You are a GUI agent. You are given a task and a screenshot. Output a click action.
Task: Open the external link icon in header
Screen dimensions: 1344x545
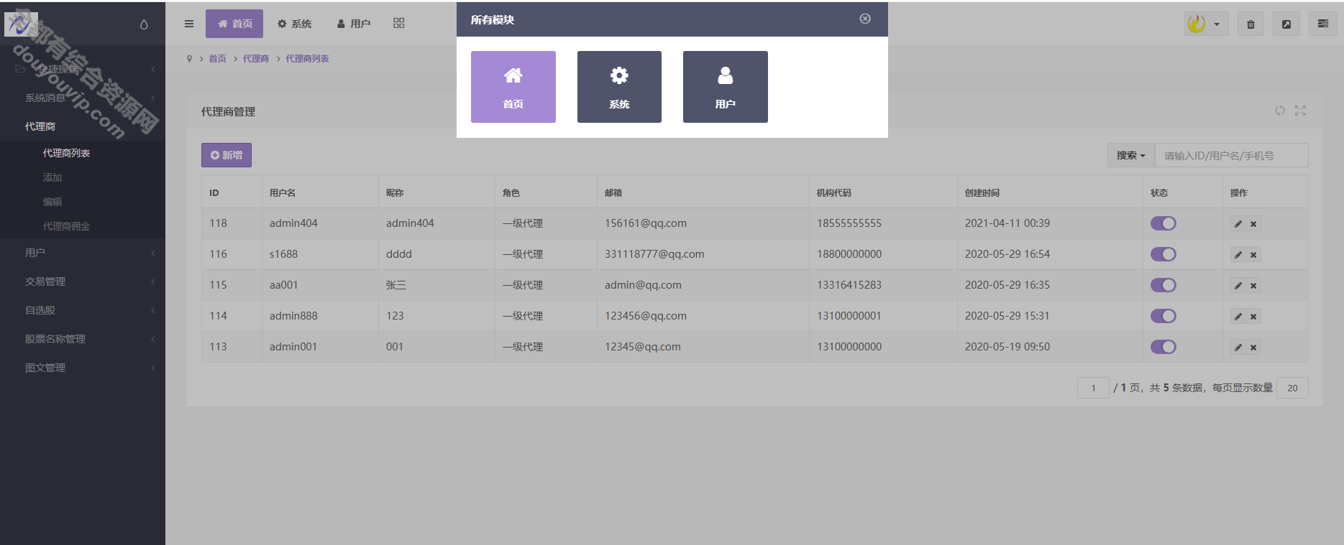pyautogui.click(x=1286, y=24)
